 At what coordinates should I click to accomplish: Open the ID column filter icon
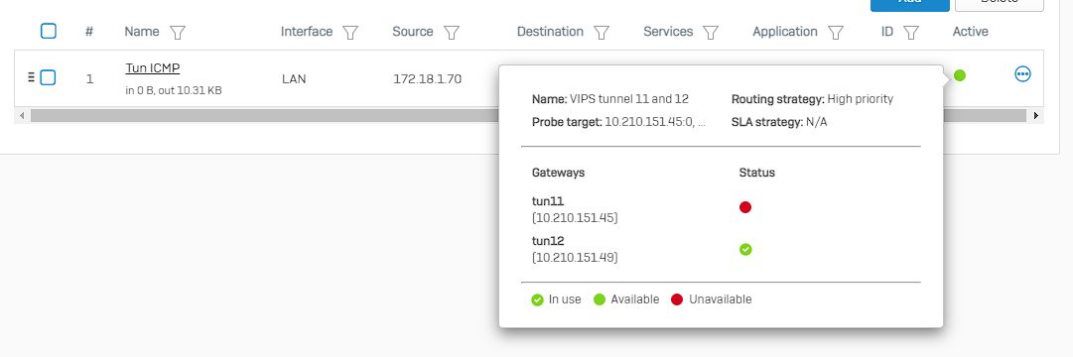click(x=910, y=32)
